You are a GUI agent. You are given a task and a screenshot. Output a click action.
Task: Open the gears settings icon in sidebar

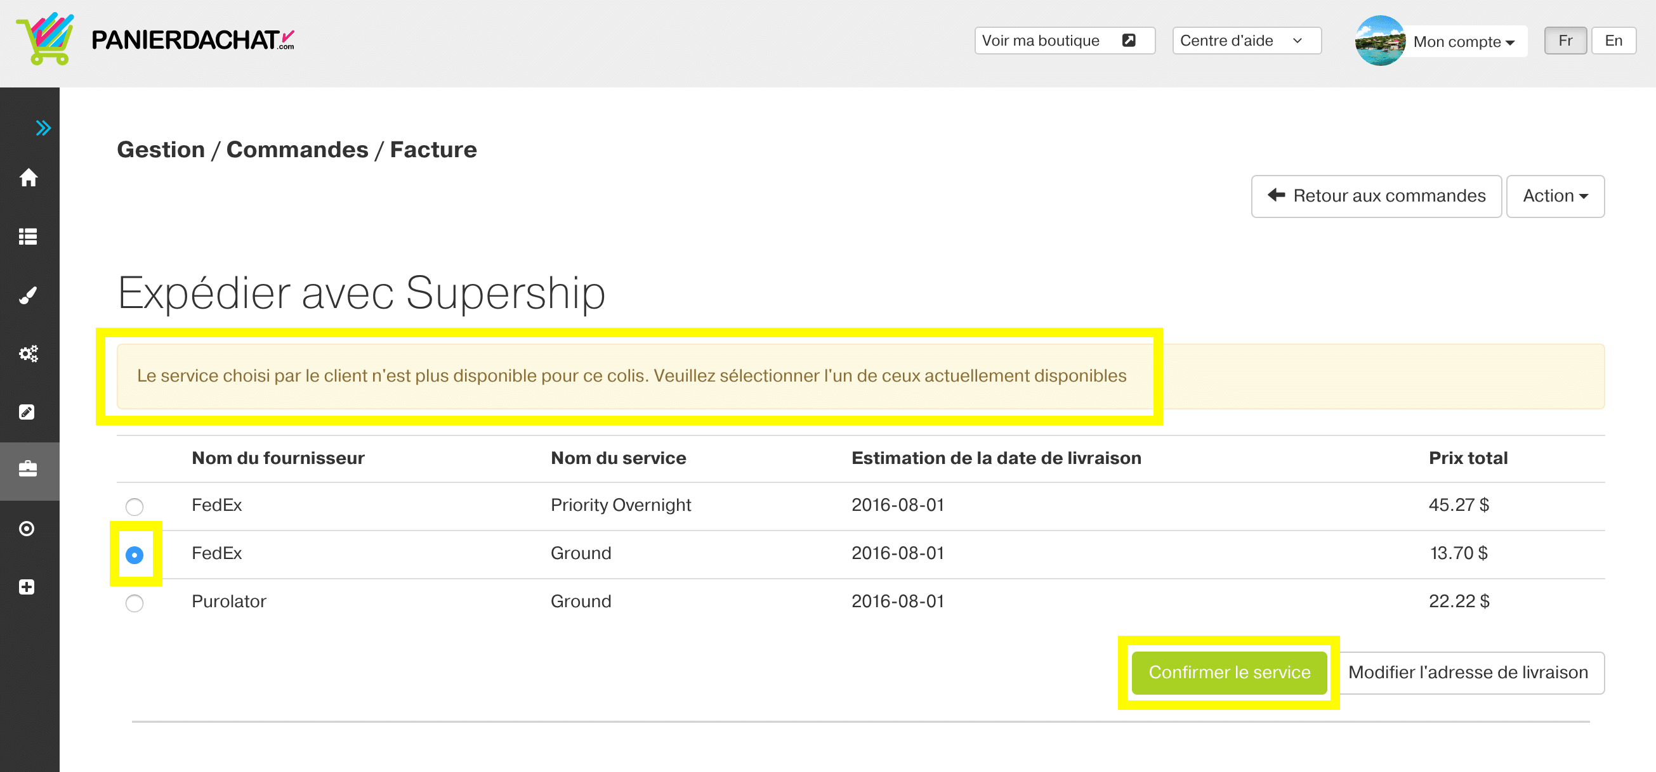28,353
